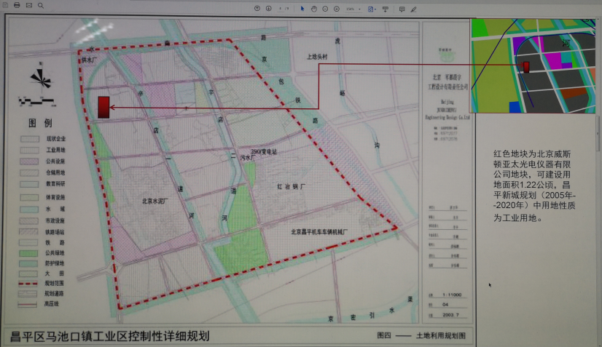
Task: Activate the arrow selection tool
Action: pyautogui.click(x=302, y=8)
